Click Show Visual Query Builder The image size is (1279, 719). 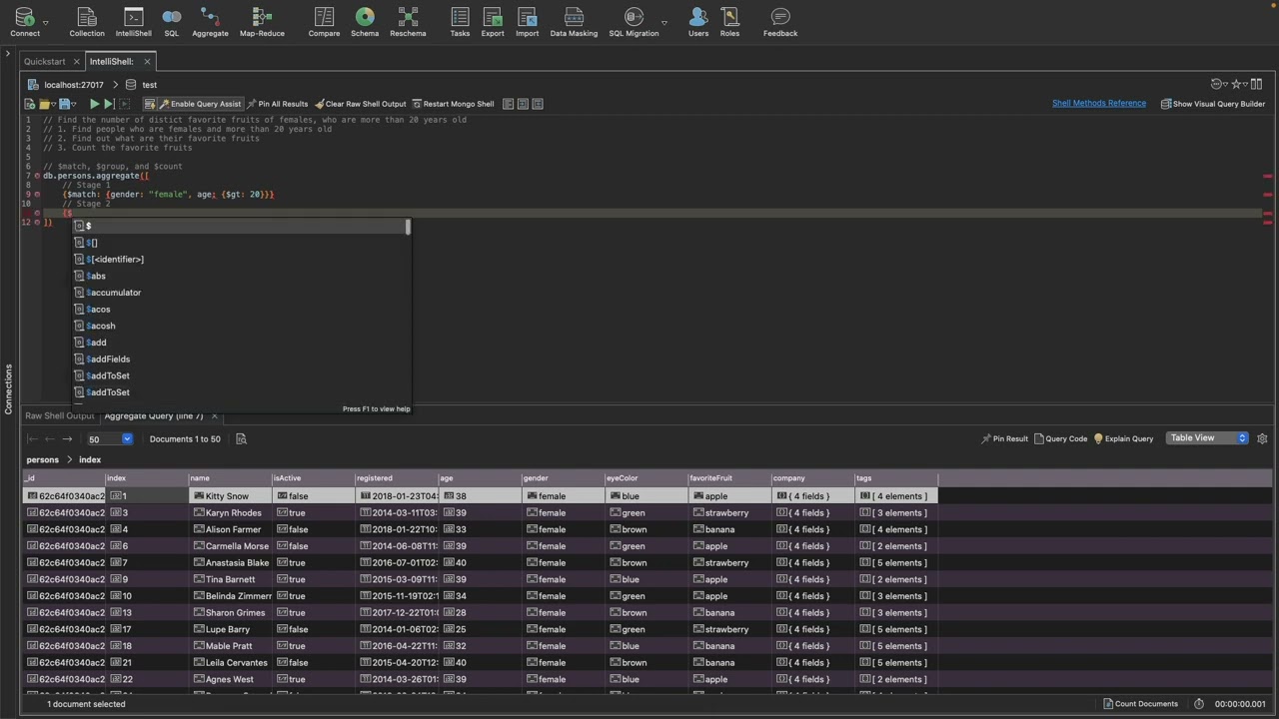1213,104
